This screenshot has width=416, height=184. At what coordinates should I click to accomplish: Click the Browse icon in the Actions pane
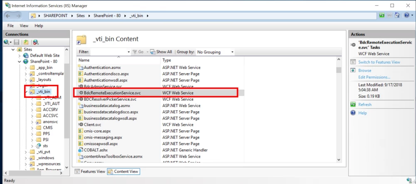(x=353, y=70)
